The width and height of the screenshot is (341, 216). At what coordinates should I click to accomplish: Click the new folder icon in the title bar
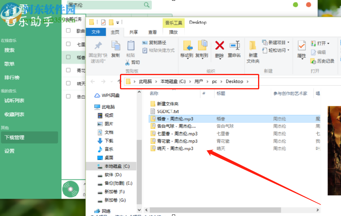[111, 22]
